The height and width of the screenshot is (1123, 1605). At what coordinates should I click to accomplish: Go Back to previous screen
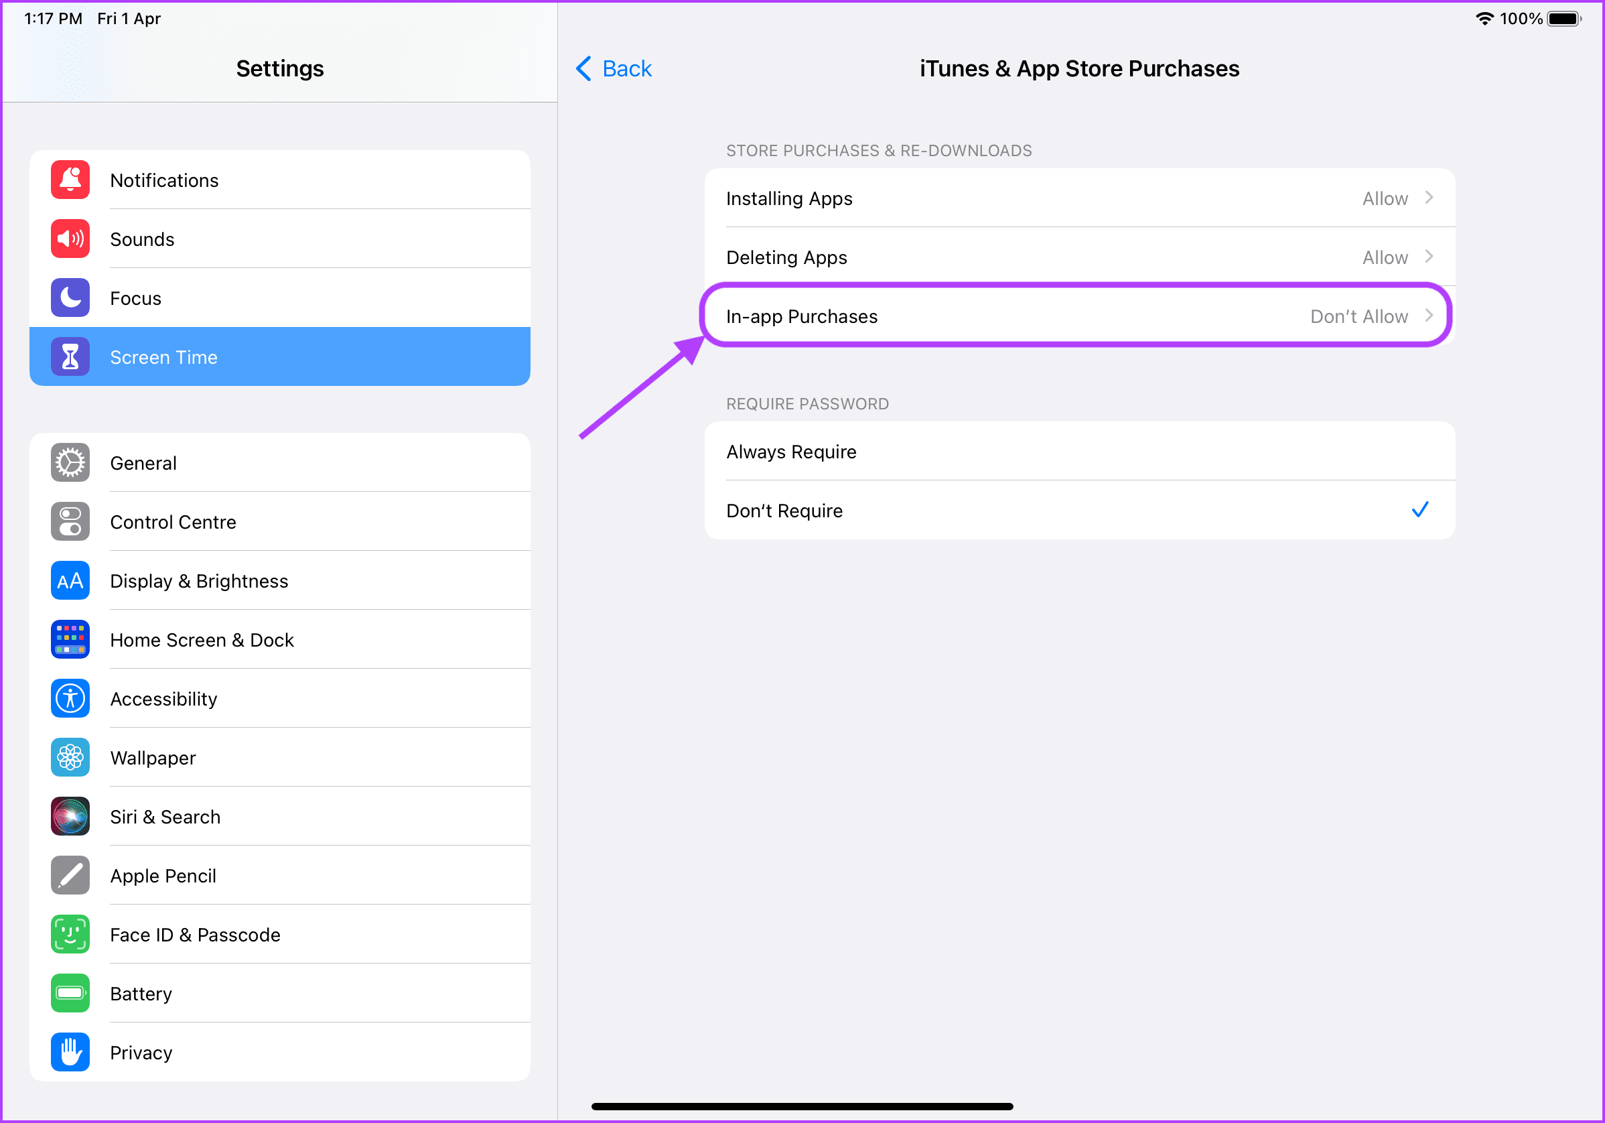613,68
